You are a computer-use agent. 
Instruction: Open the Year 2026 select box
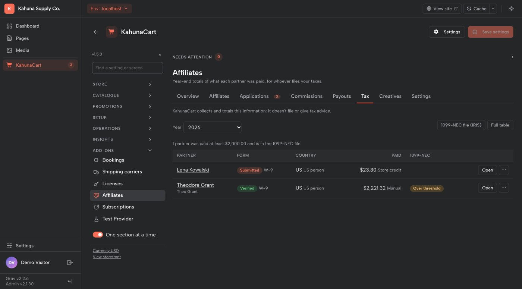click(x=213, y=127)
